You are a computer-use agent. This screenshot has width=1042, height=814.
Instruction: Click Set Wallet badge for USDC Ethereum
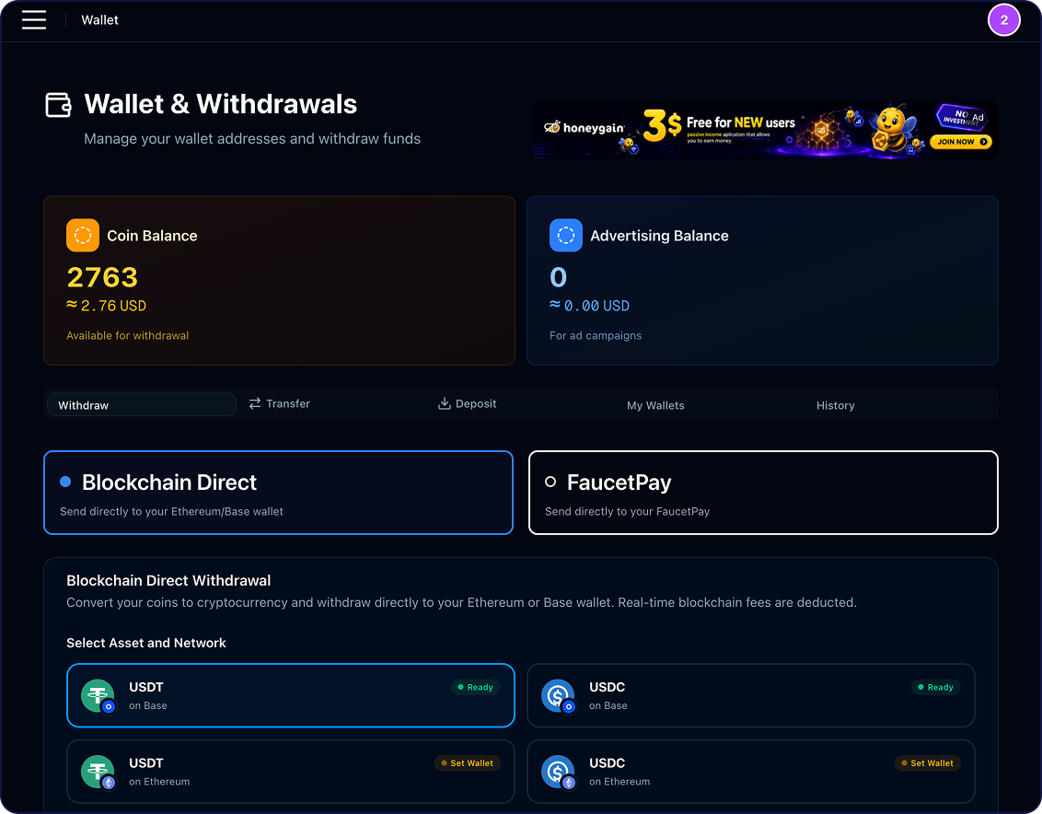tap(927, 762)
